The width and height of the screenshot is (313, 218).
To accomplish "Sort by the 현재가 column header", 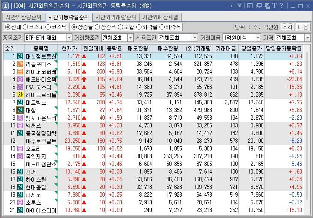I will (69, 48).
